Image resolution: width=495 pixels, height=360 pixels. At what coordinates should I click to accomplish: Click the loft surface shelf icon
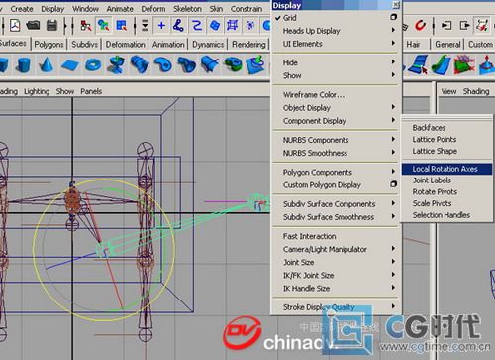coord(140,64)
